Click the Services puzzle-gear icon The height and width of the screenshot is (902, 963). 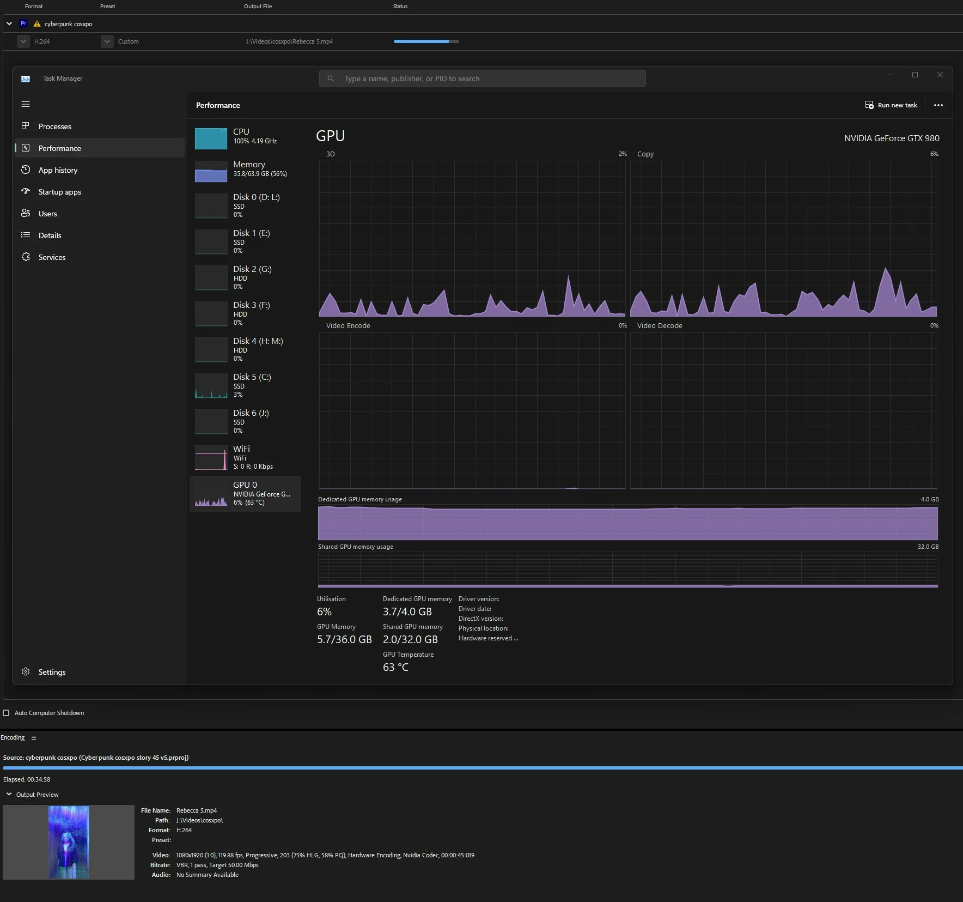[26, 257]
